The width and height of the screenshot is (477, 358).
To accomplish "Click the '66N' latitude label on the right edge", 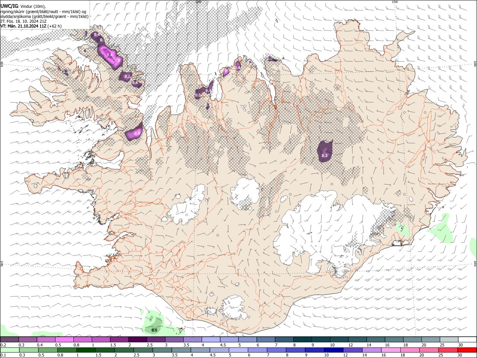I will coord(475,64).
